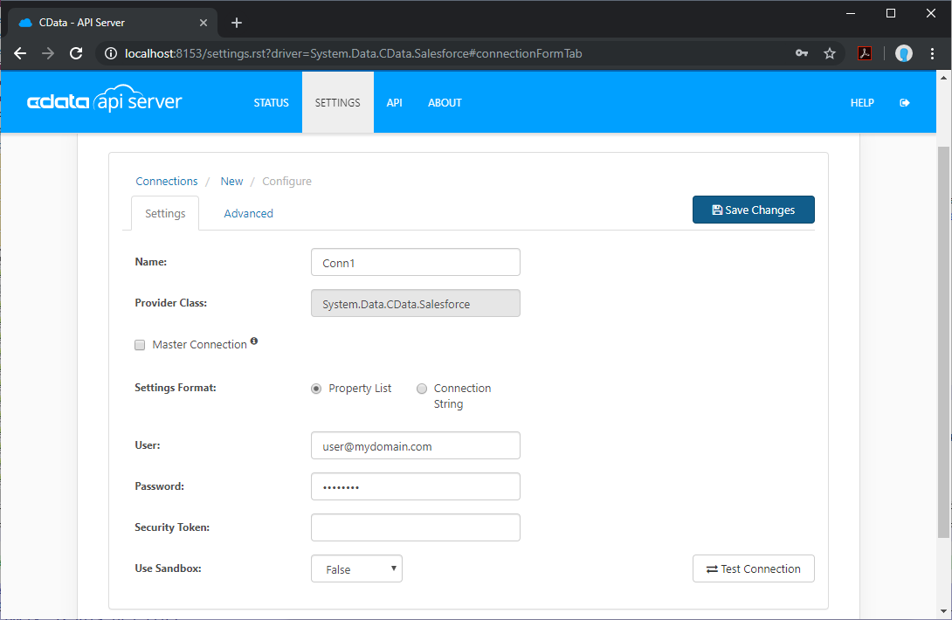Screen dimensions: 952x620
Task: Click the Adobe Acrobat extension icon
Action: (x=864, y=53)
